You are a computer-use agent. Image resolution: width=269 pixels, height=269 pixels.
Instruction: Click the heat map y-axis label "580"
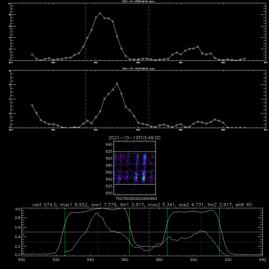(109, 165)
